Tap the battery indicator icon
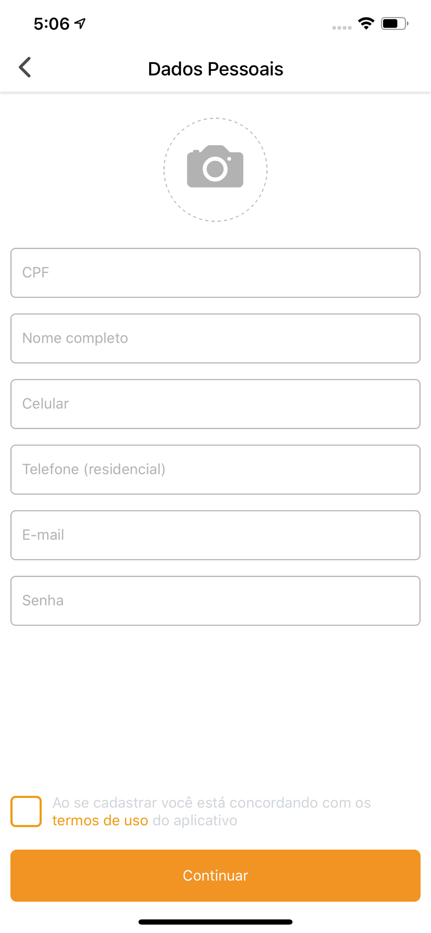This screenshot has height=933, width=431. coord(395,23)
